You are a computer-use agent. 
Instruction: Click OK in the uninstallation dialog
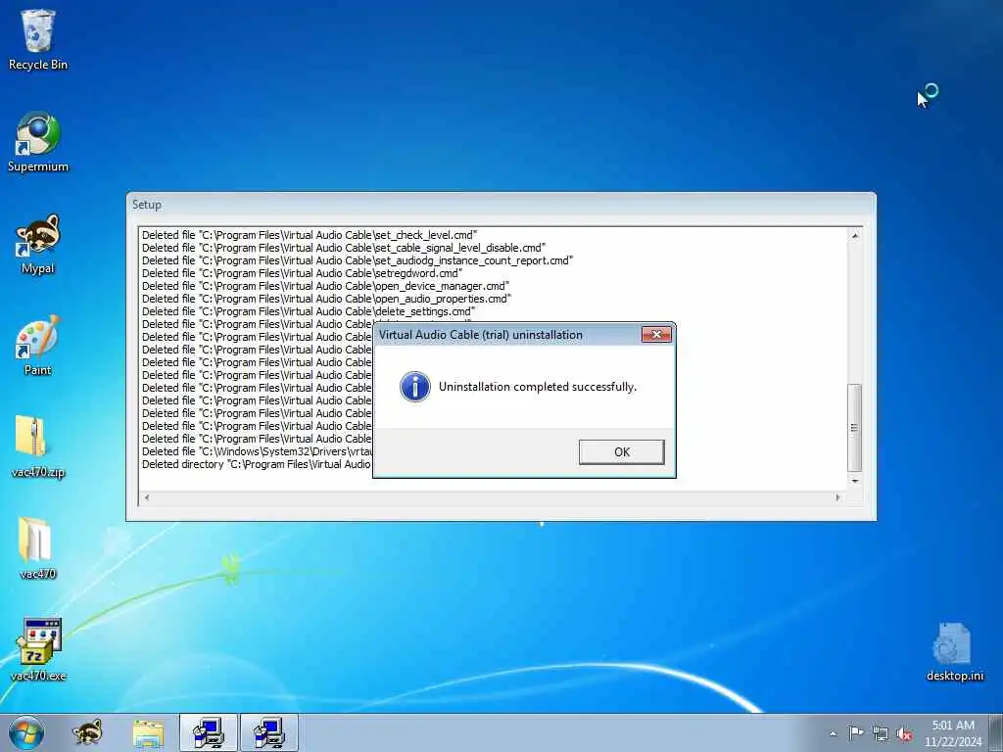[x=621, y=452]
